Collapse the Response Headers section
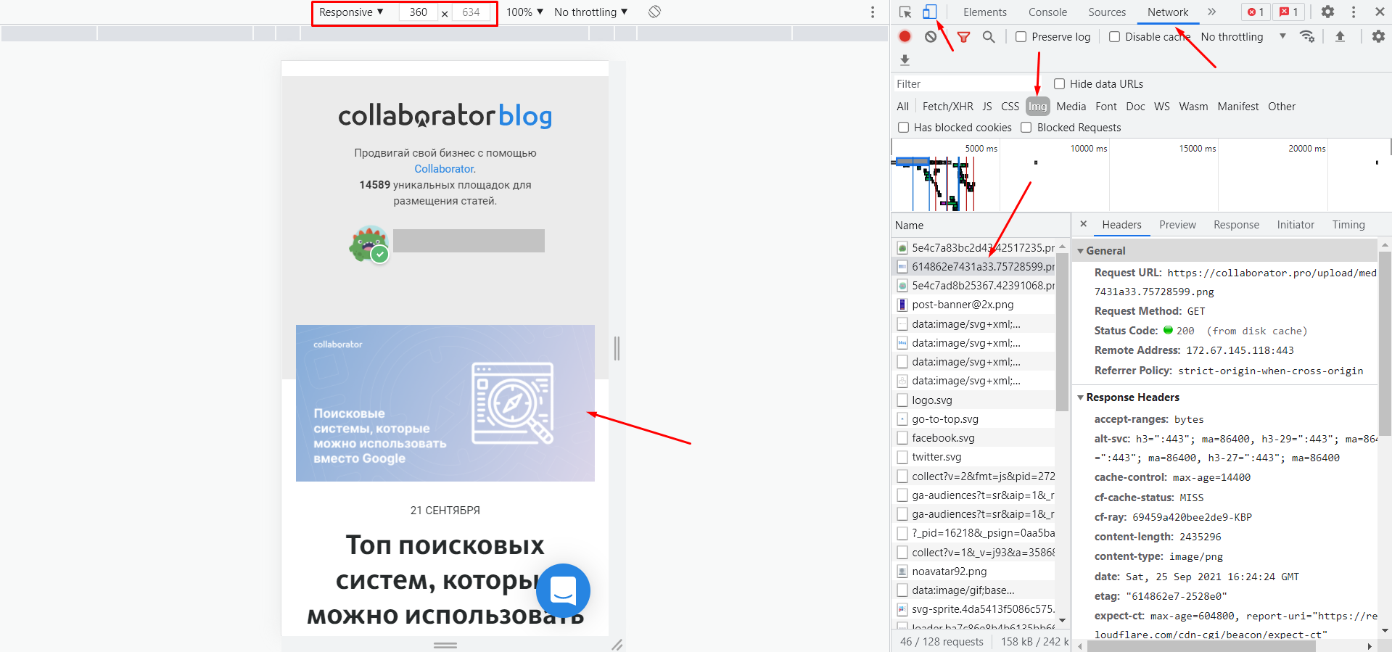1392x652 pixels. coord(1081,397)
